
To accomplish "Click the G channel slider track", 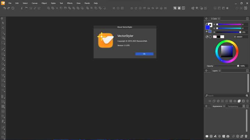I will pyautogui.click(x=230, y=28).
